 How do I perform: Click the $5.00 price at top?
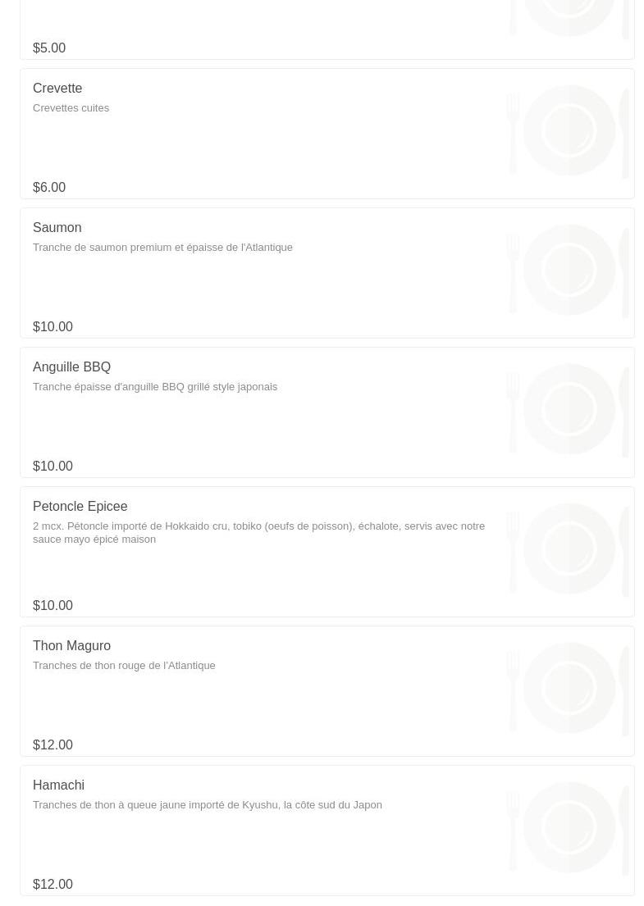tap(49, 48)
